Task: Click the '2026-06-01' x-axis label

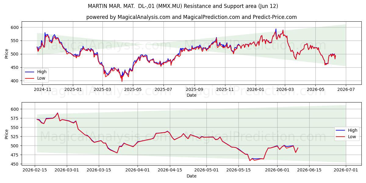Action: [x=277, y=170]
